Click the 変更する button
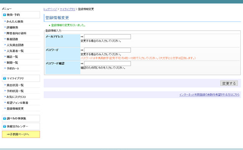Screen dimensions: 243x150 [x=229, y=83]
